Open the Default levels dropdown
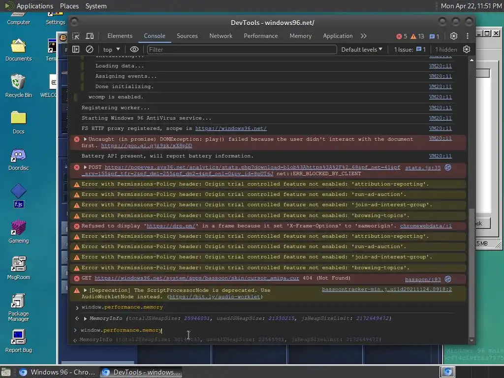The width and height of the screenshot is (504, 378). (x=362, y=50)
